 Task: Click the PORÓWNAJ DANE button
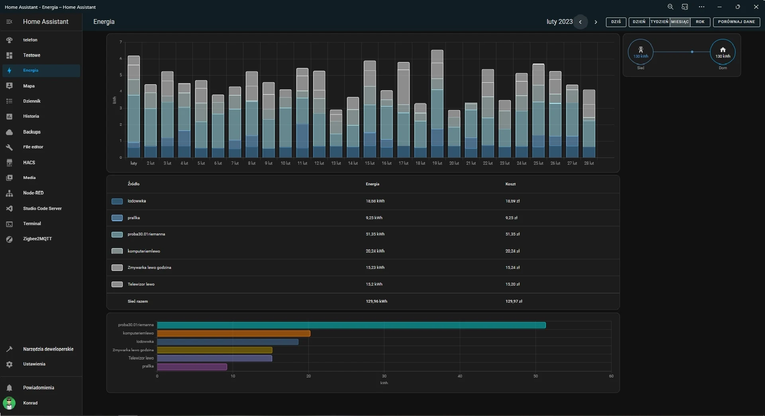pos(736,22)
